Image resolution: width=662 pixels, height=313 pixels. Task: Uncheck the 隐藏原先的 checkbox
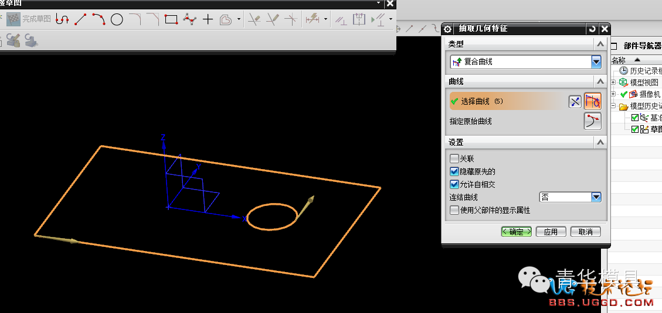(454, 171)
